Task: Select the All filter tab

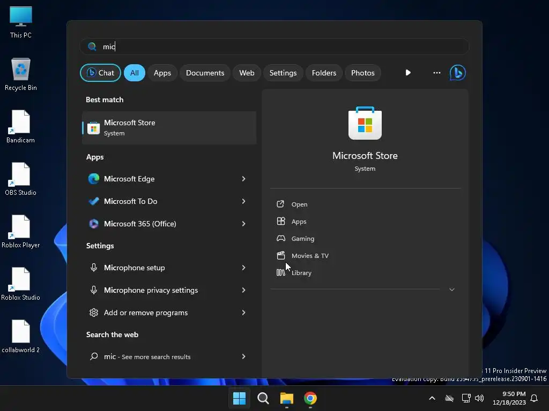Action: (135, 73)
